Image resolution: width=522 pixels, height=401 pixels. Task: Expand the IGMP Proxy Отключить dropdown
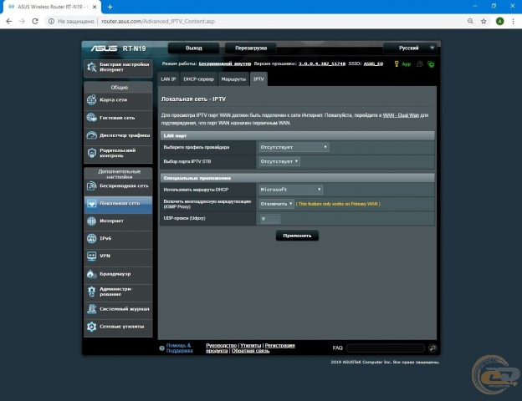pos(276,204)
